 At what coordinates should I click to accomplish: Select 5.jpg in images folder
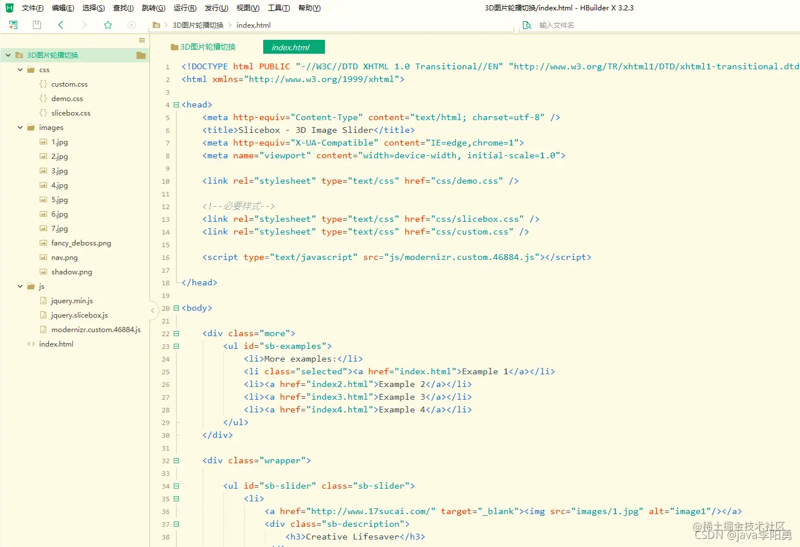point(59,199)
